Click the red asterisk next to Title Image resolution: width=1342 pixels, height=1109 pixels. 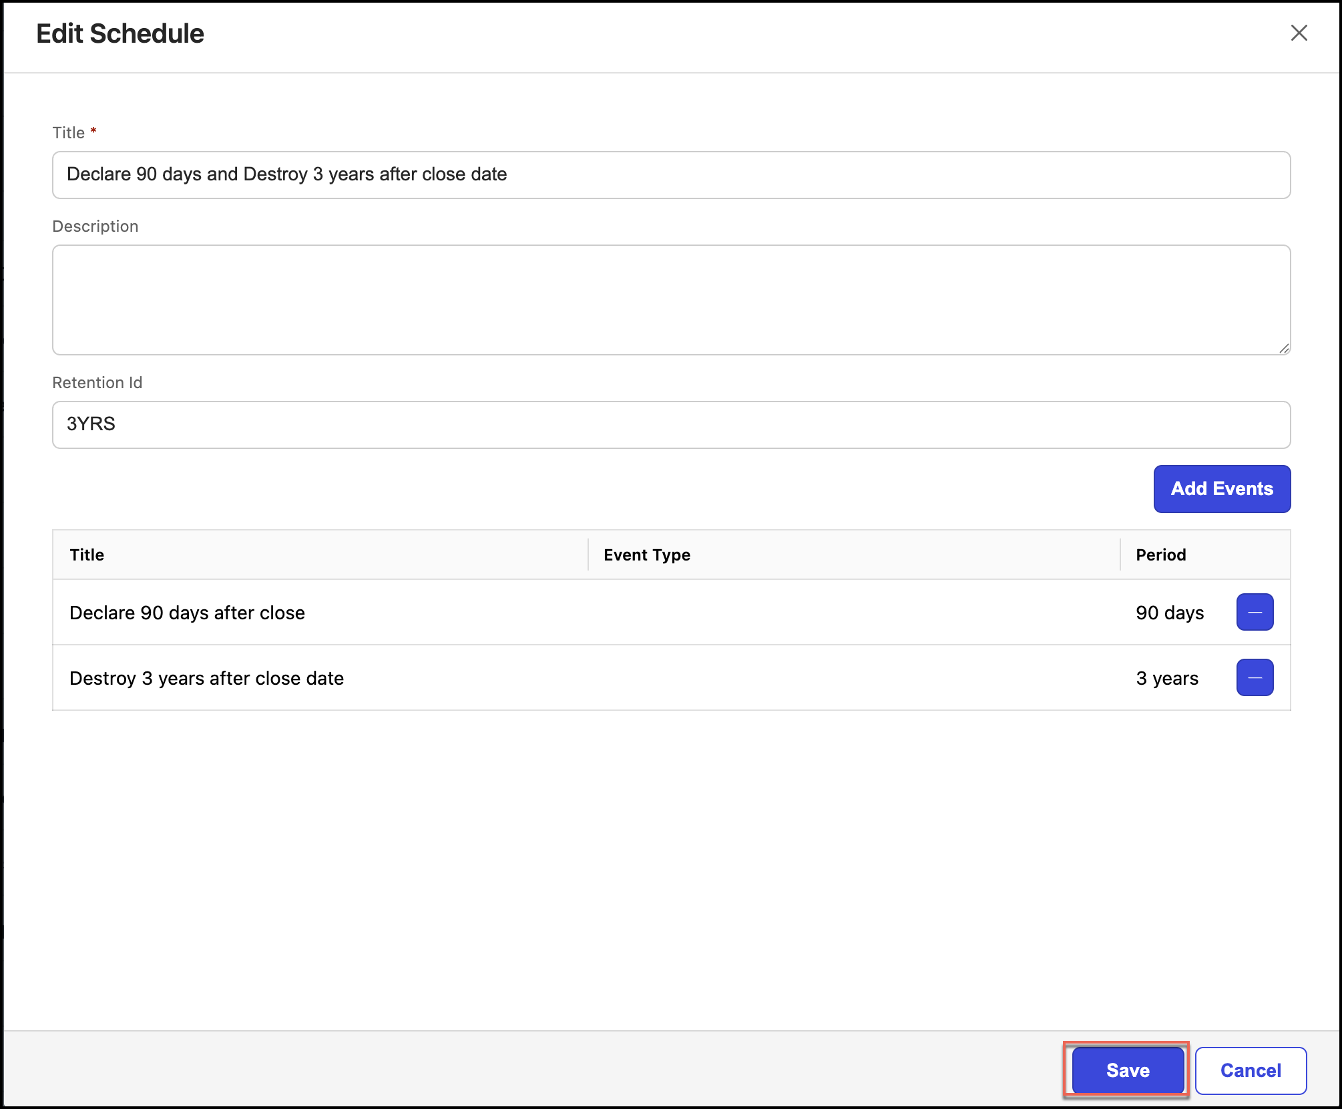point(93,132)
